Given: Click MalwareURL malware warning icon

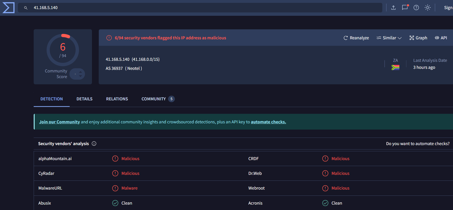Looking at the screenshot, I should (x=115, y=188).
